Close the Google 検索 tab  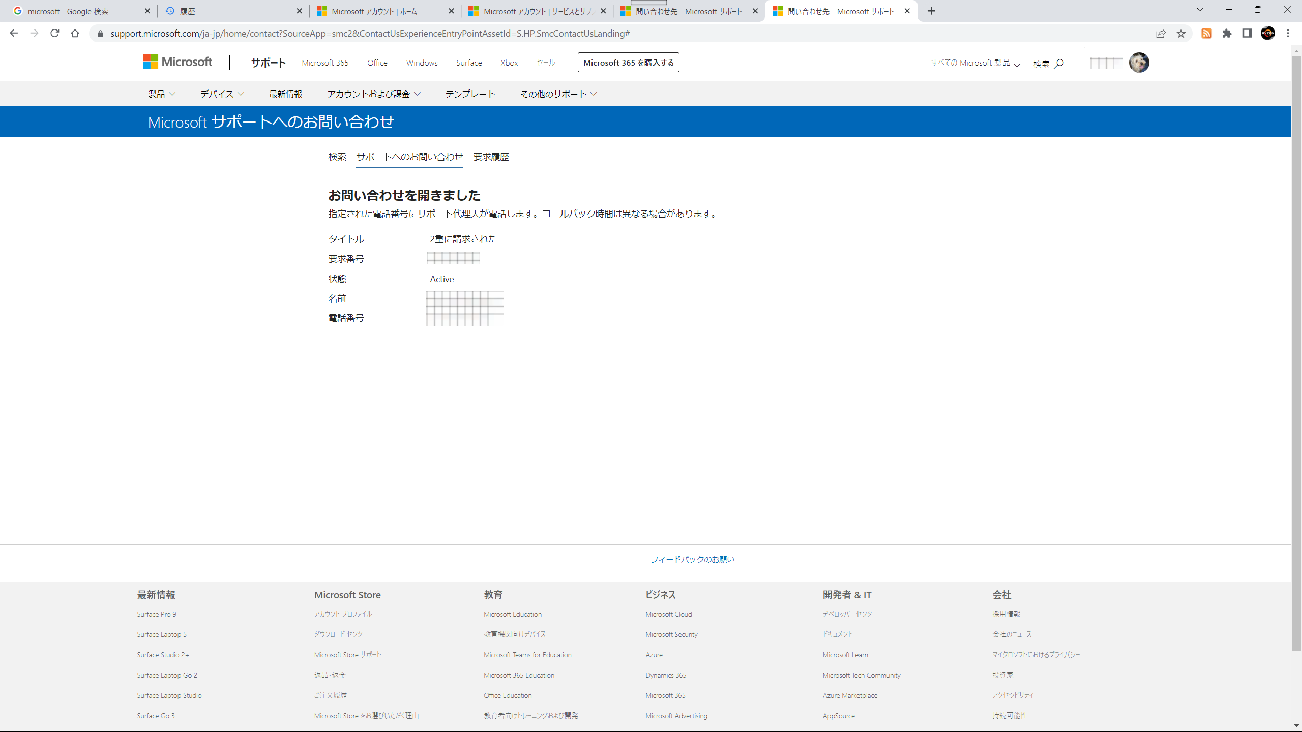(x=147, y=11)
